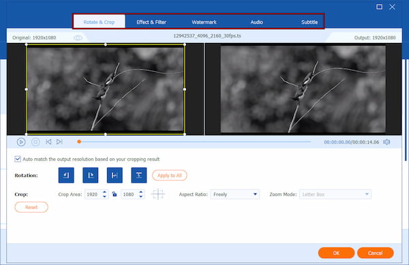The width and height of the screenshot is (409, 265).
Task: Click the crop width field 1920
Action: click(x=93, y=194)
